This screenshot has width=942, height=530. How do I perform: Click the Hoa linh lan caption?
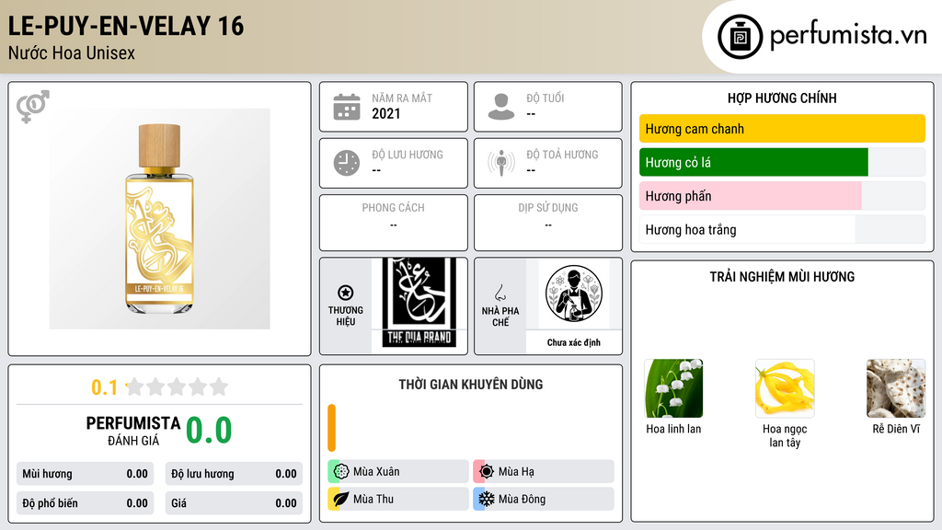673,429
